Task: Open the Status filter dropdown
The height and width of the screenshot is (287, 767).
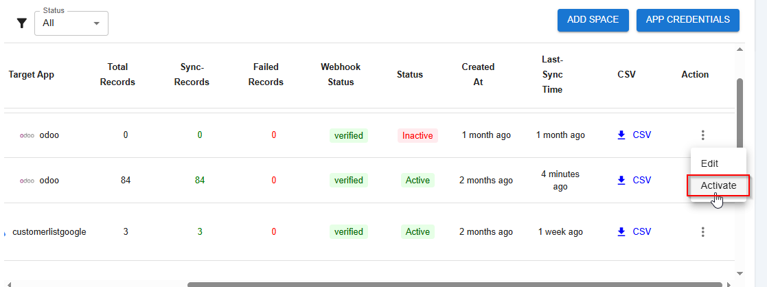Action: [71, 23]
